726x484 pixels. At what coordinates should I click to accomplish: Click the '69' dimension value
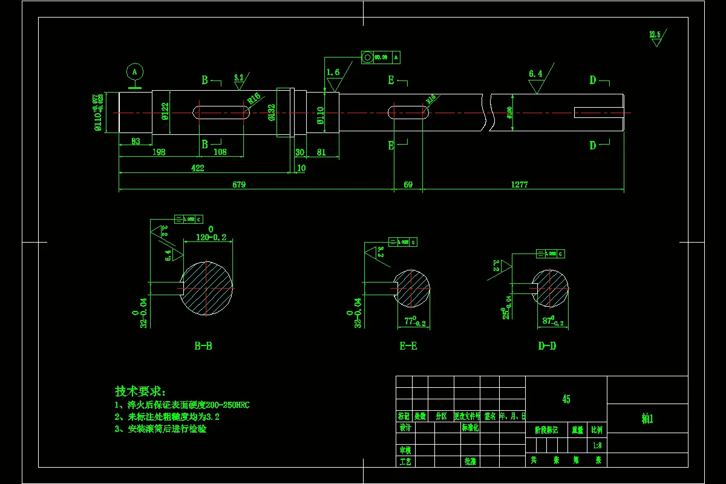tap(408, 185)
